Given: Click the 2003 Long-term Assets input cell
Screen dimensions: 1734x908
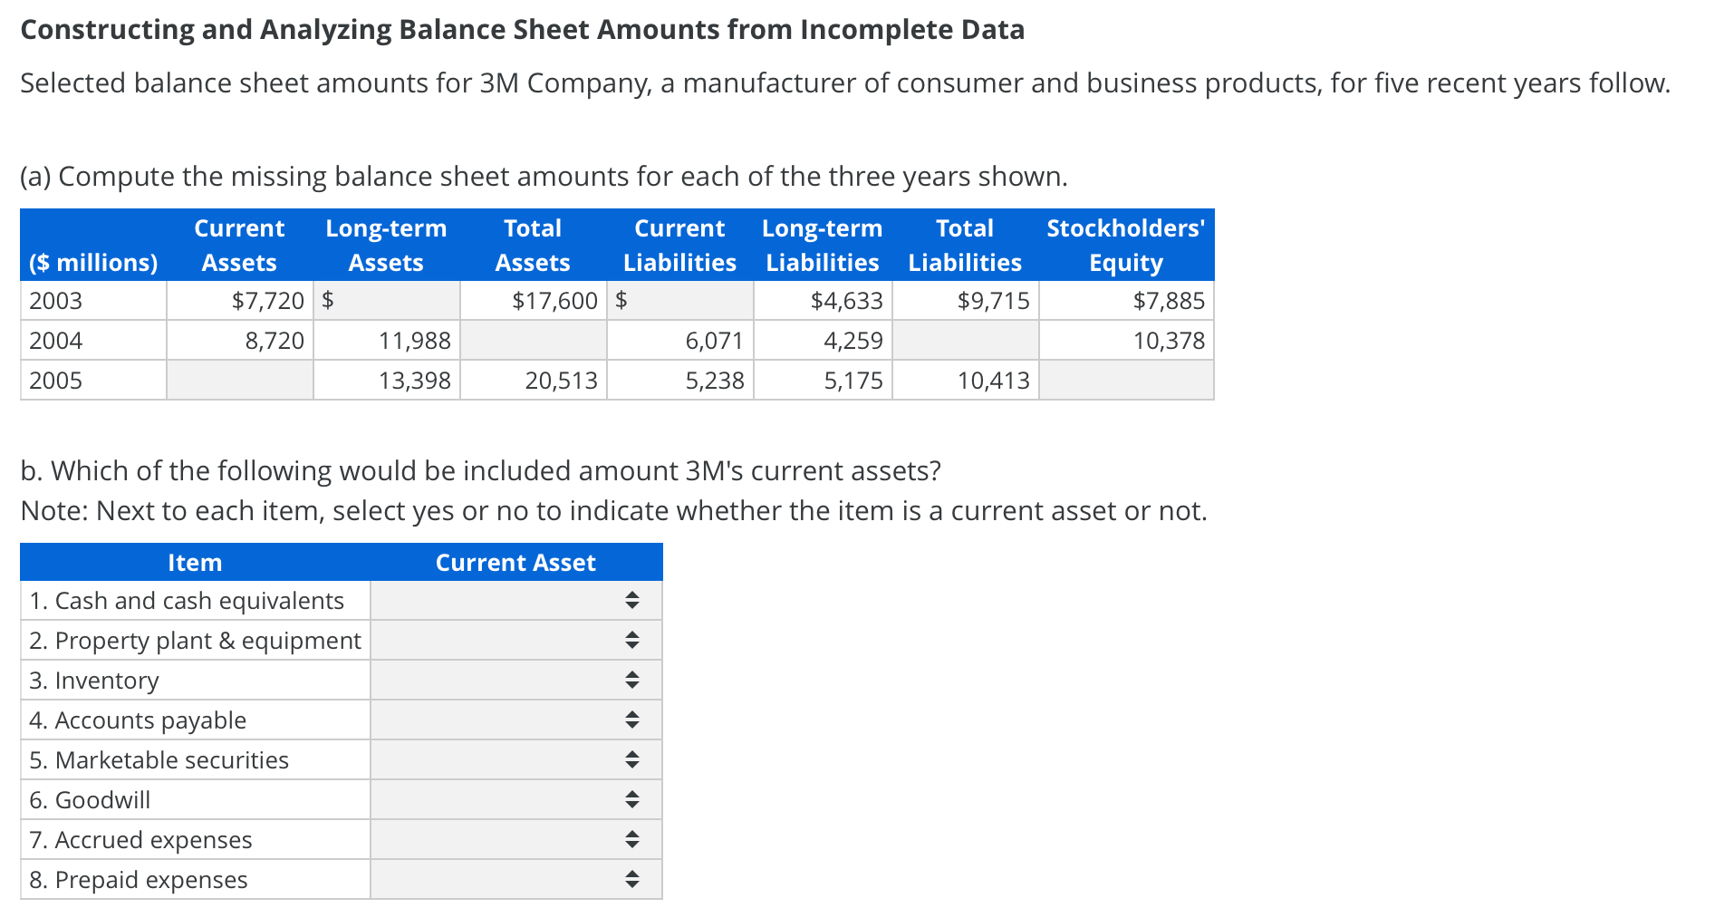Looking at the screenshot, I should point(387,300).
